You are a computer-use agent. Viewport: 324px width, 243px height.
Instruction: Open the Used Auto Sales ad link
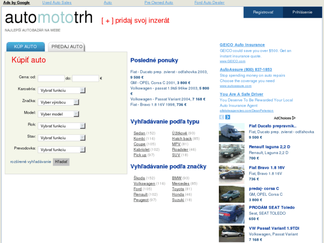(x=57, y=3)
